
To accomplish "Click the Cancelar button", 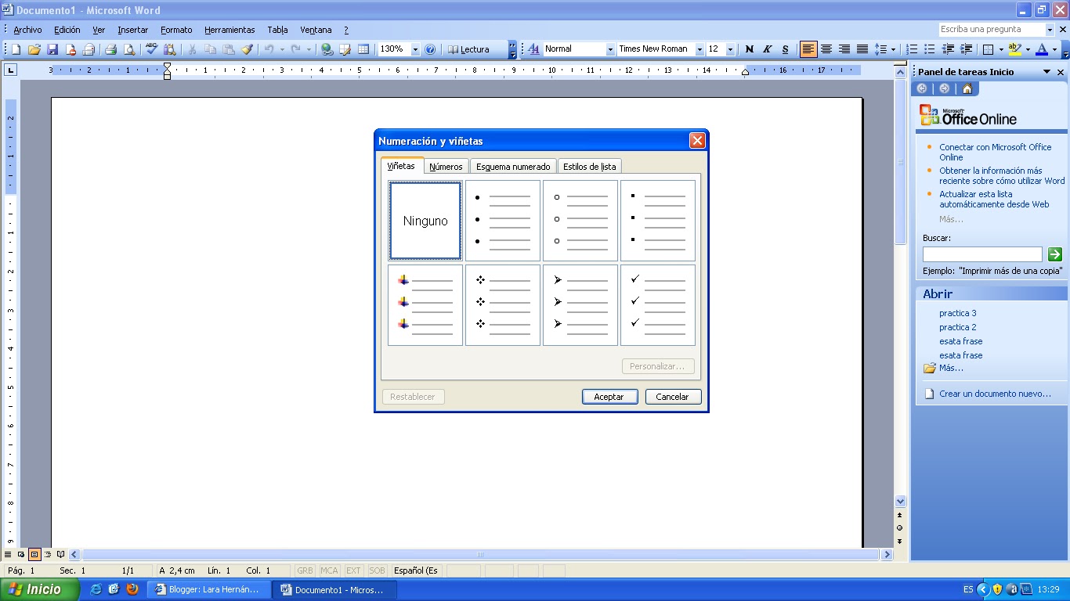I will click(673, 397).
